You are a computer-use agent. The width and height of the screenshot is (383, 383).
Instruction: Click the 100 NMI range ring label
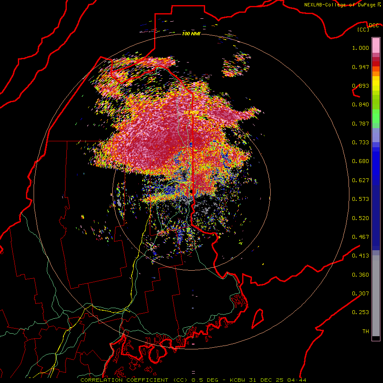pos(191,34)
